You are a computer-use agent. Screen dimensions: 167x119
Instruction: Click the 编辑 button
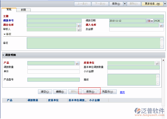tap(60, 92)
